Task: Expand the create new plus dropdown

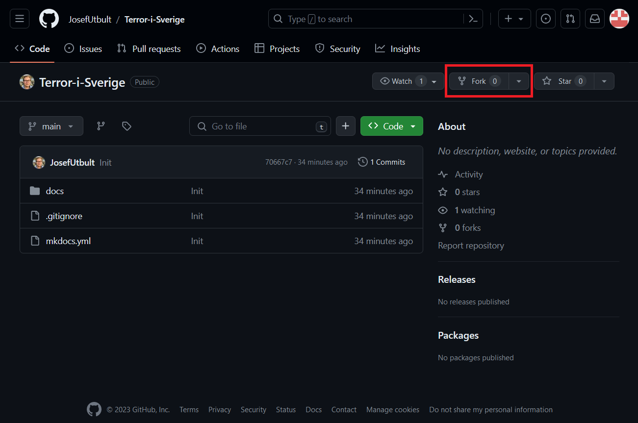Action: click(514, 19)
